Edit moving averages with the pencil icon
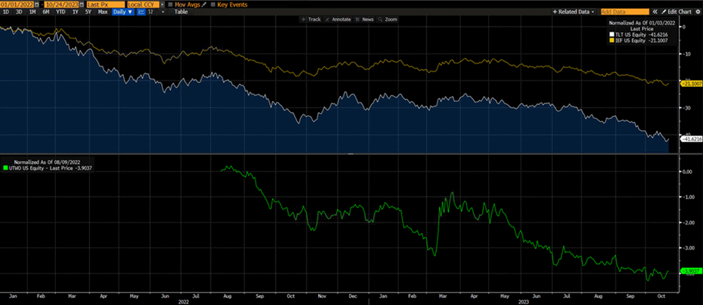 [x=204, y=5]
